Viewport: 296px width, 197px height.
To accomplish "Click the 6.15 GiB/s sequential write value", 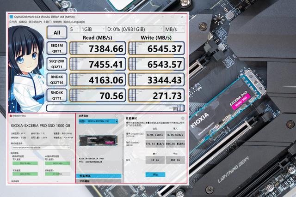I will coord(175,135).
